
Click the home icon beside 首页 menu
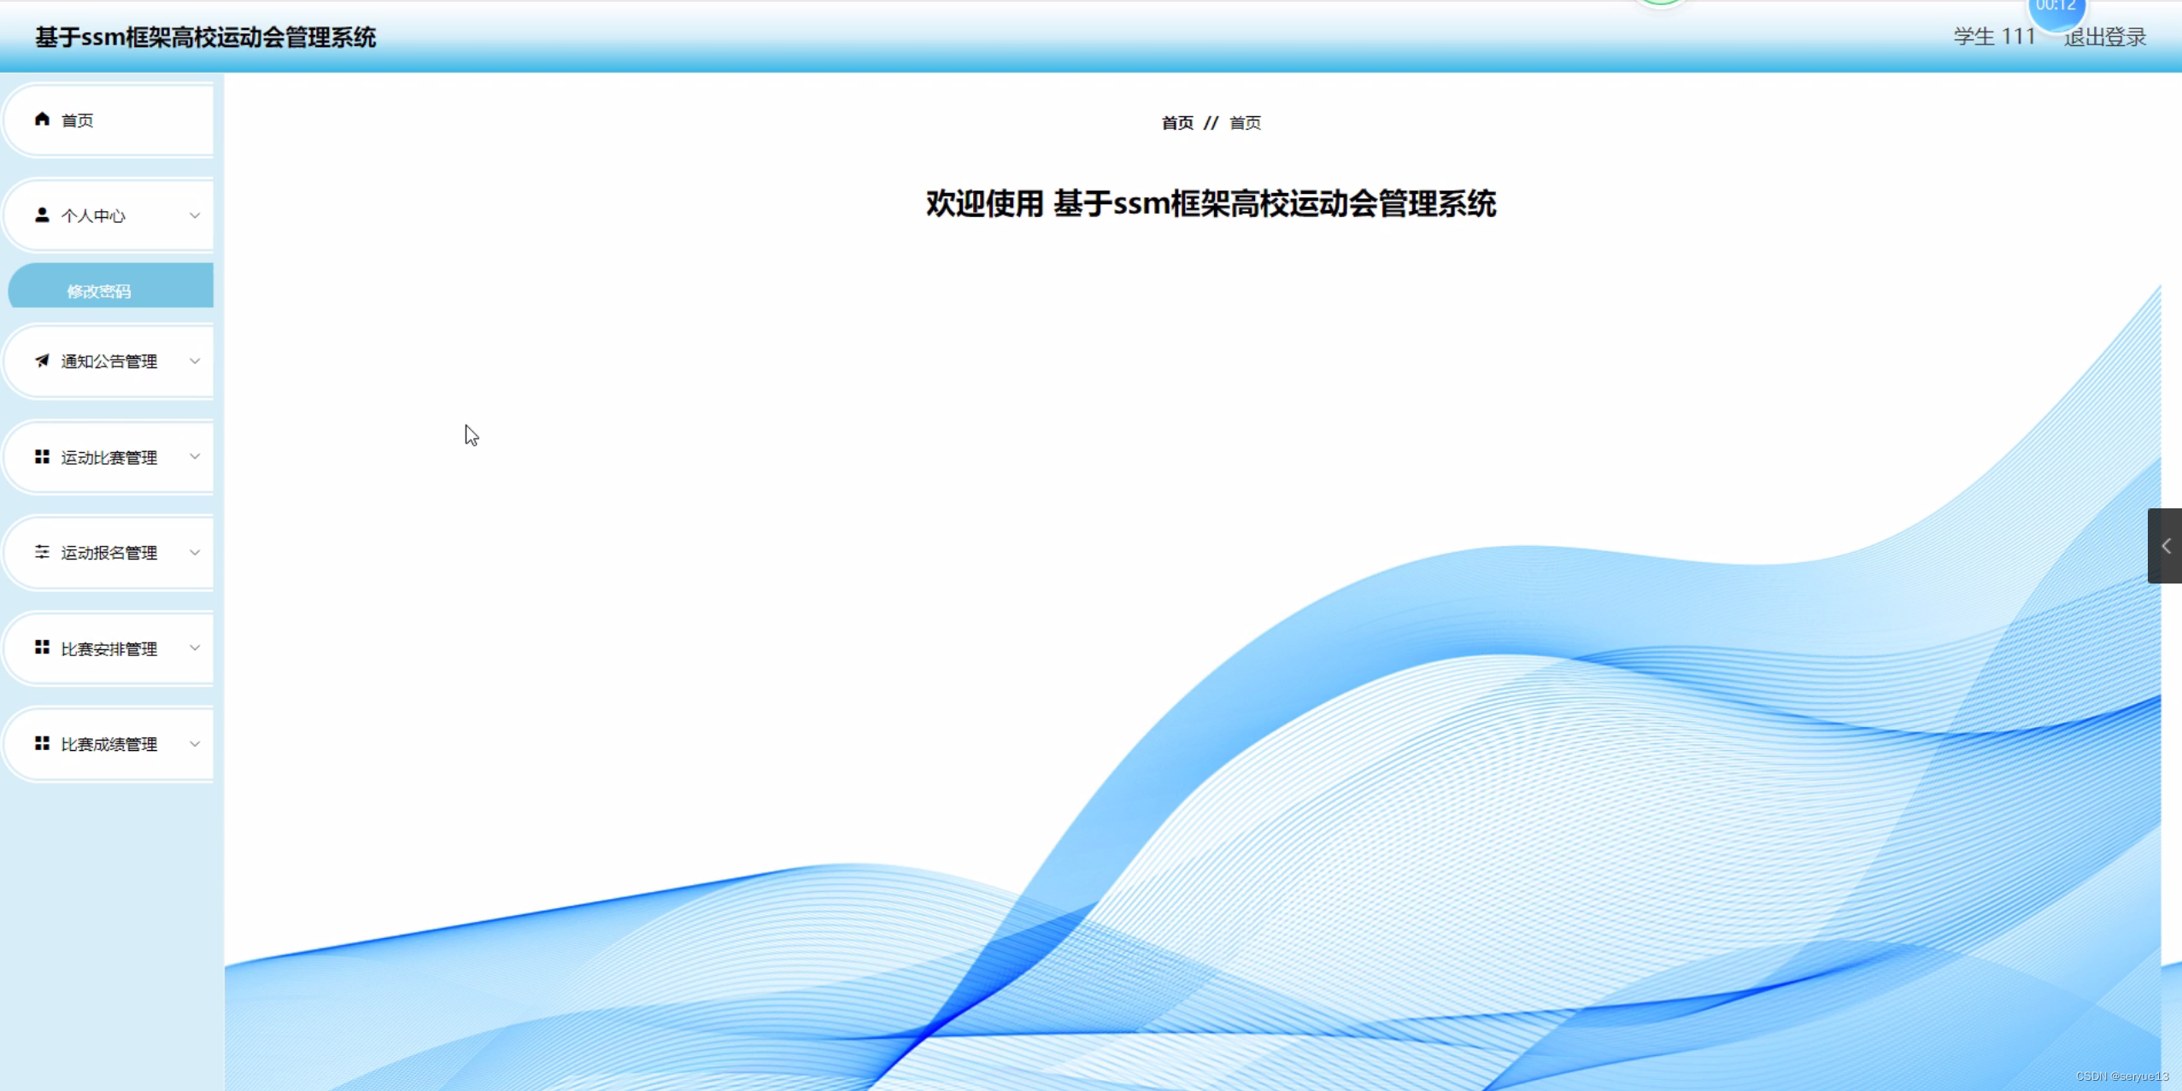(41, 119)
